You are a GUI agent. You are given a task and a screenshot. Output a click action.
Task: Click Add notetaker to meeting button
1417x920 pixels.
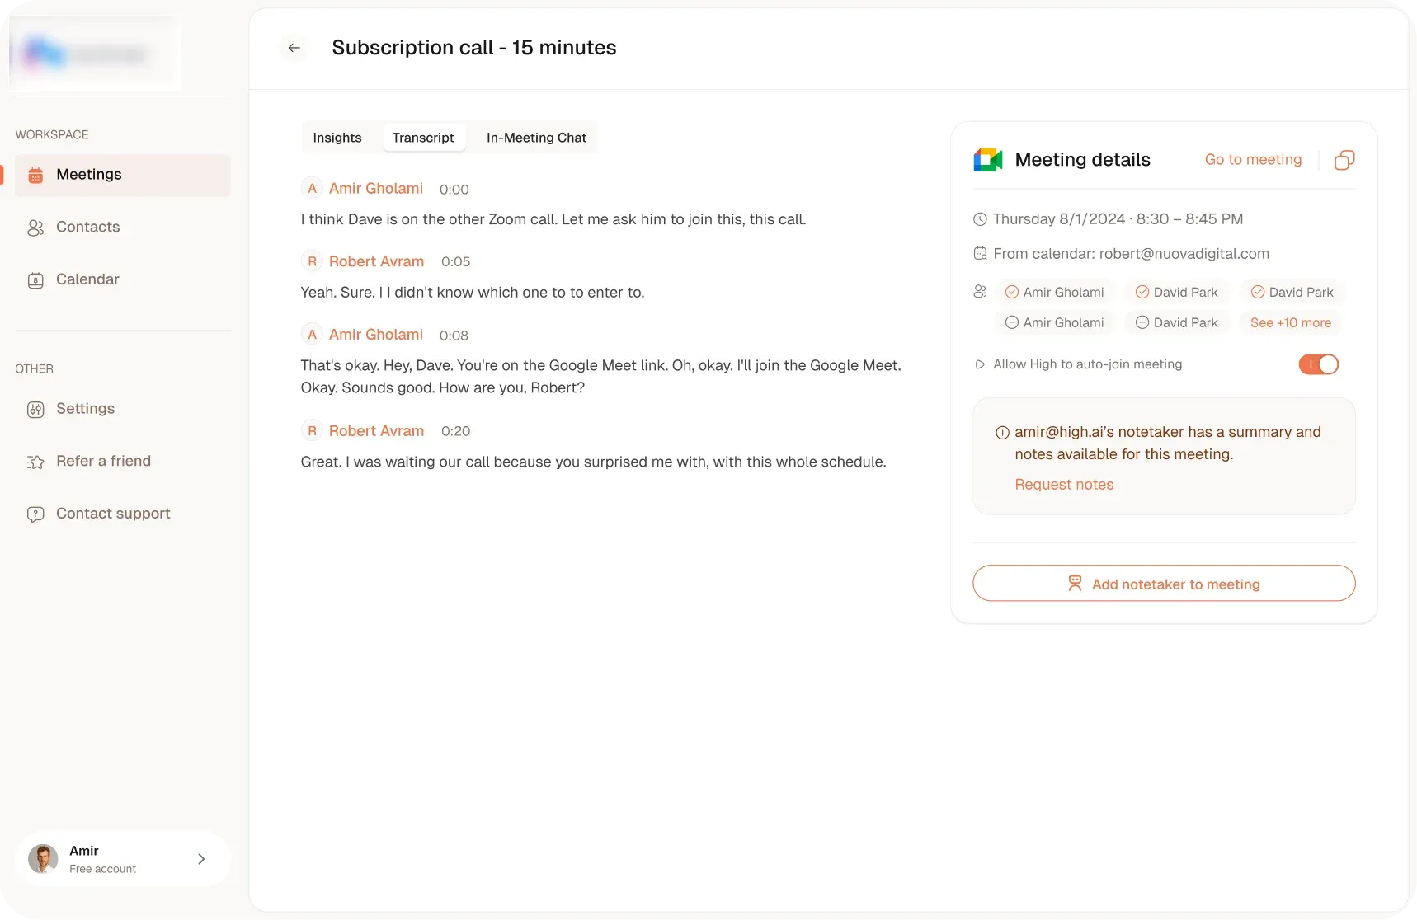1163,584
